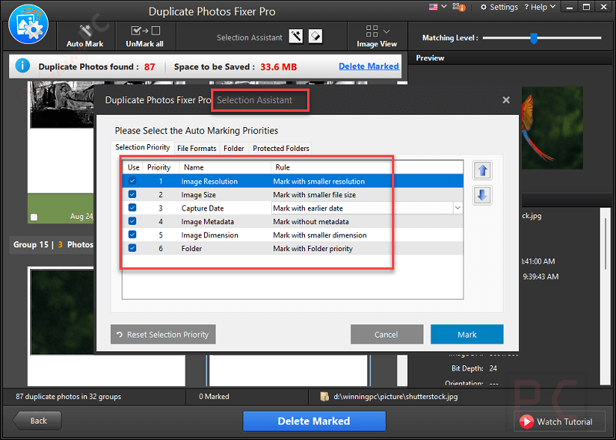Screen dimensions: 616x440
Task: Click the UnMark all icon
Action: point(145,31)
